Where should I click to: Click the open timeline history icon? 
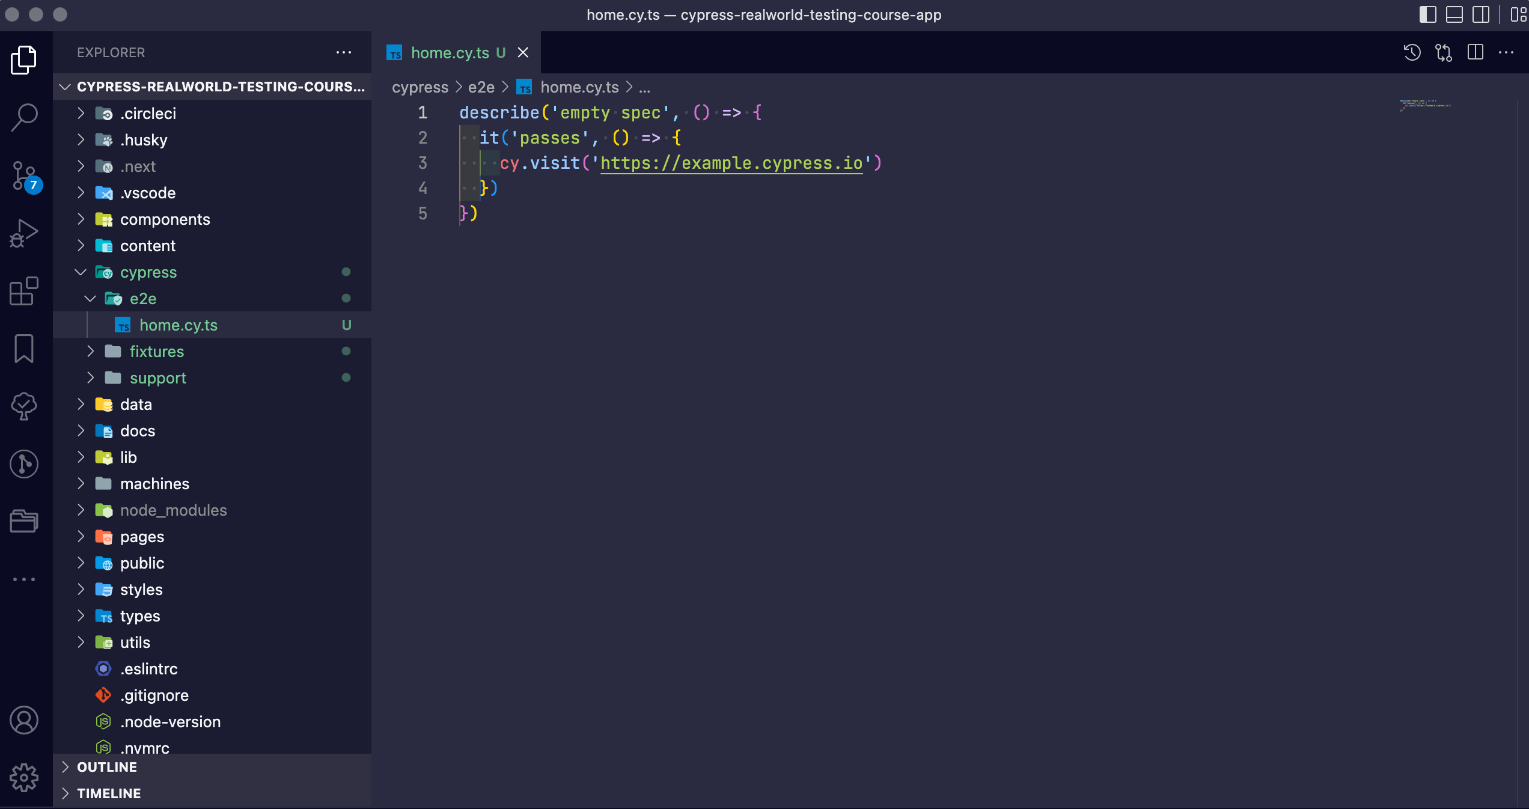pyautogui.click(x=1412, y=53)
